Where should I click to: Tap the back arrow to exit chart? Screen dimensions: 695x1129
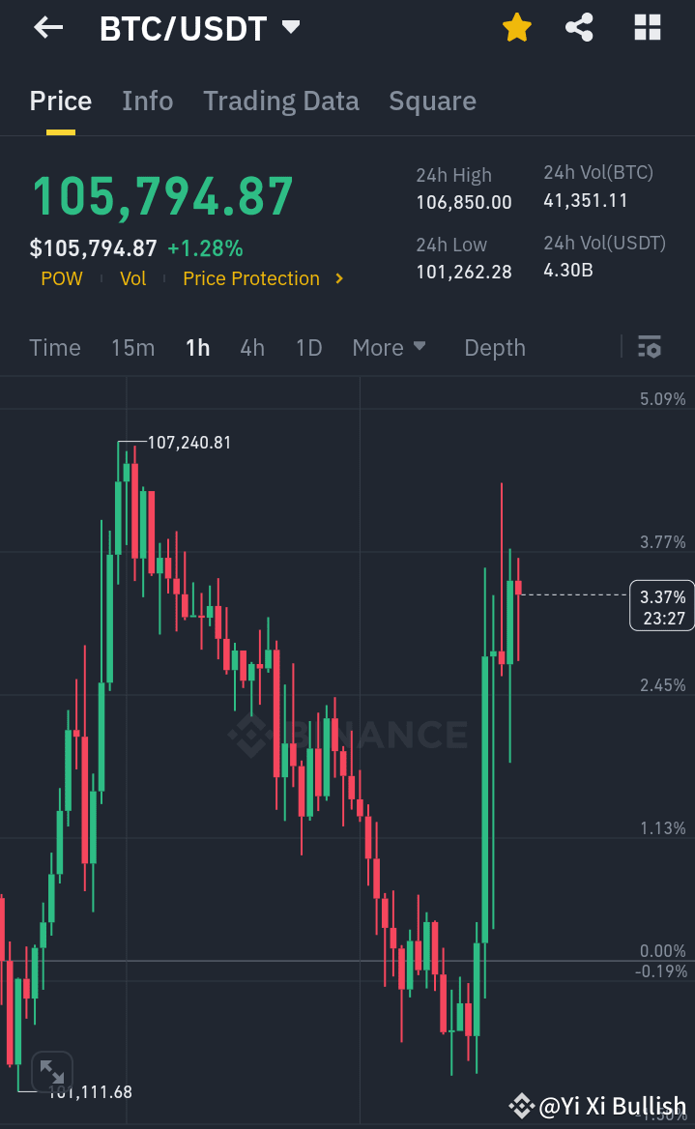pos(46,27)
